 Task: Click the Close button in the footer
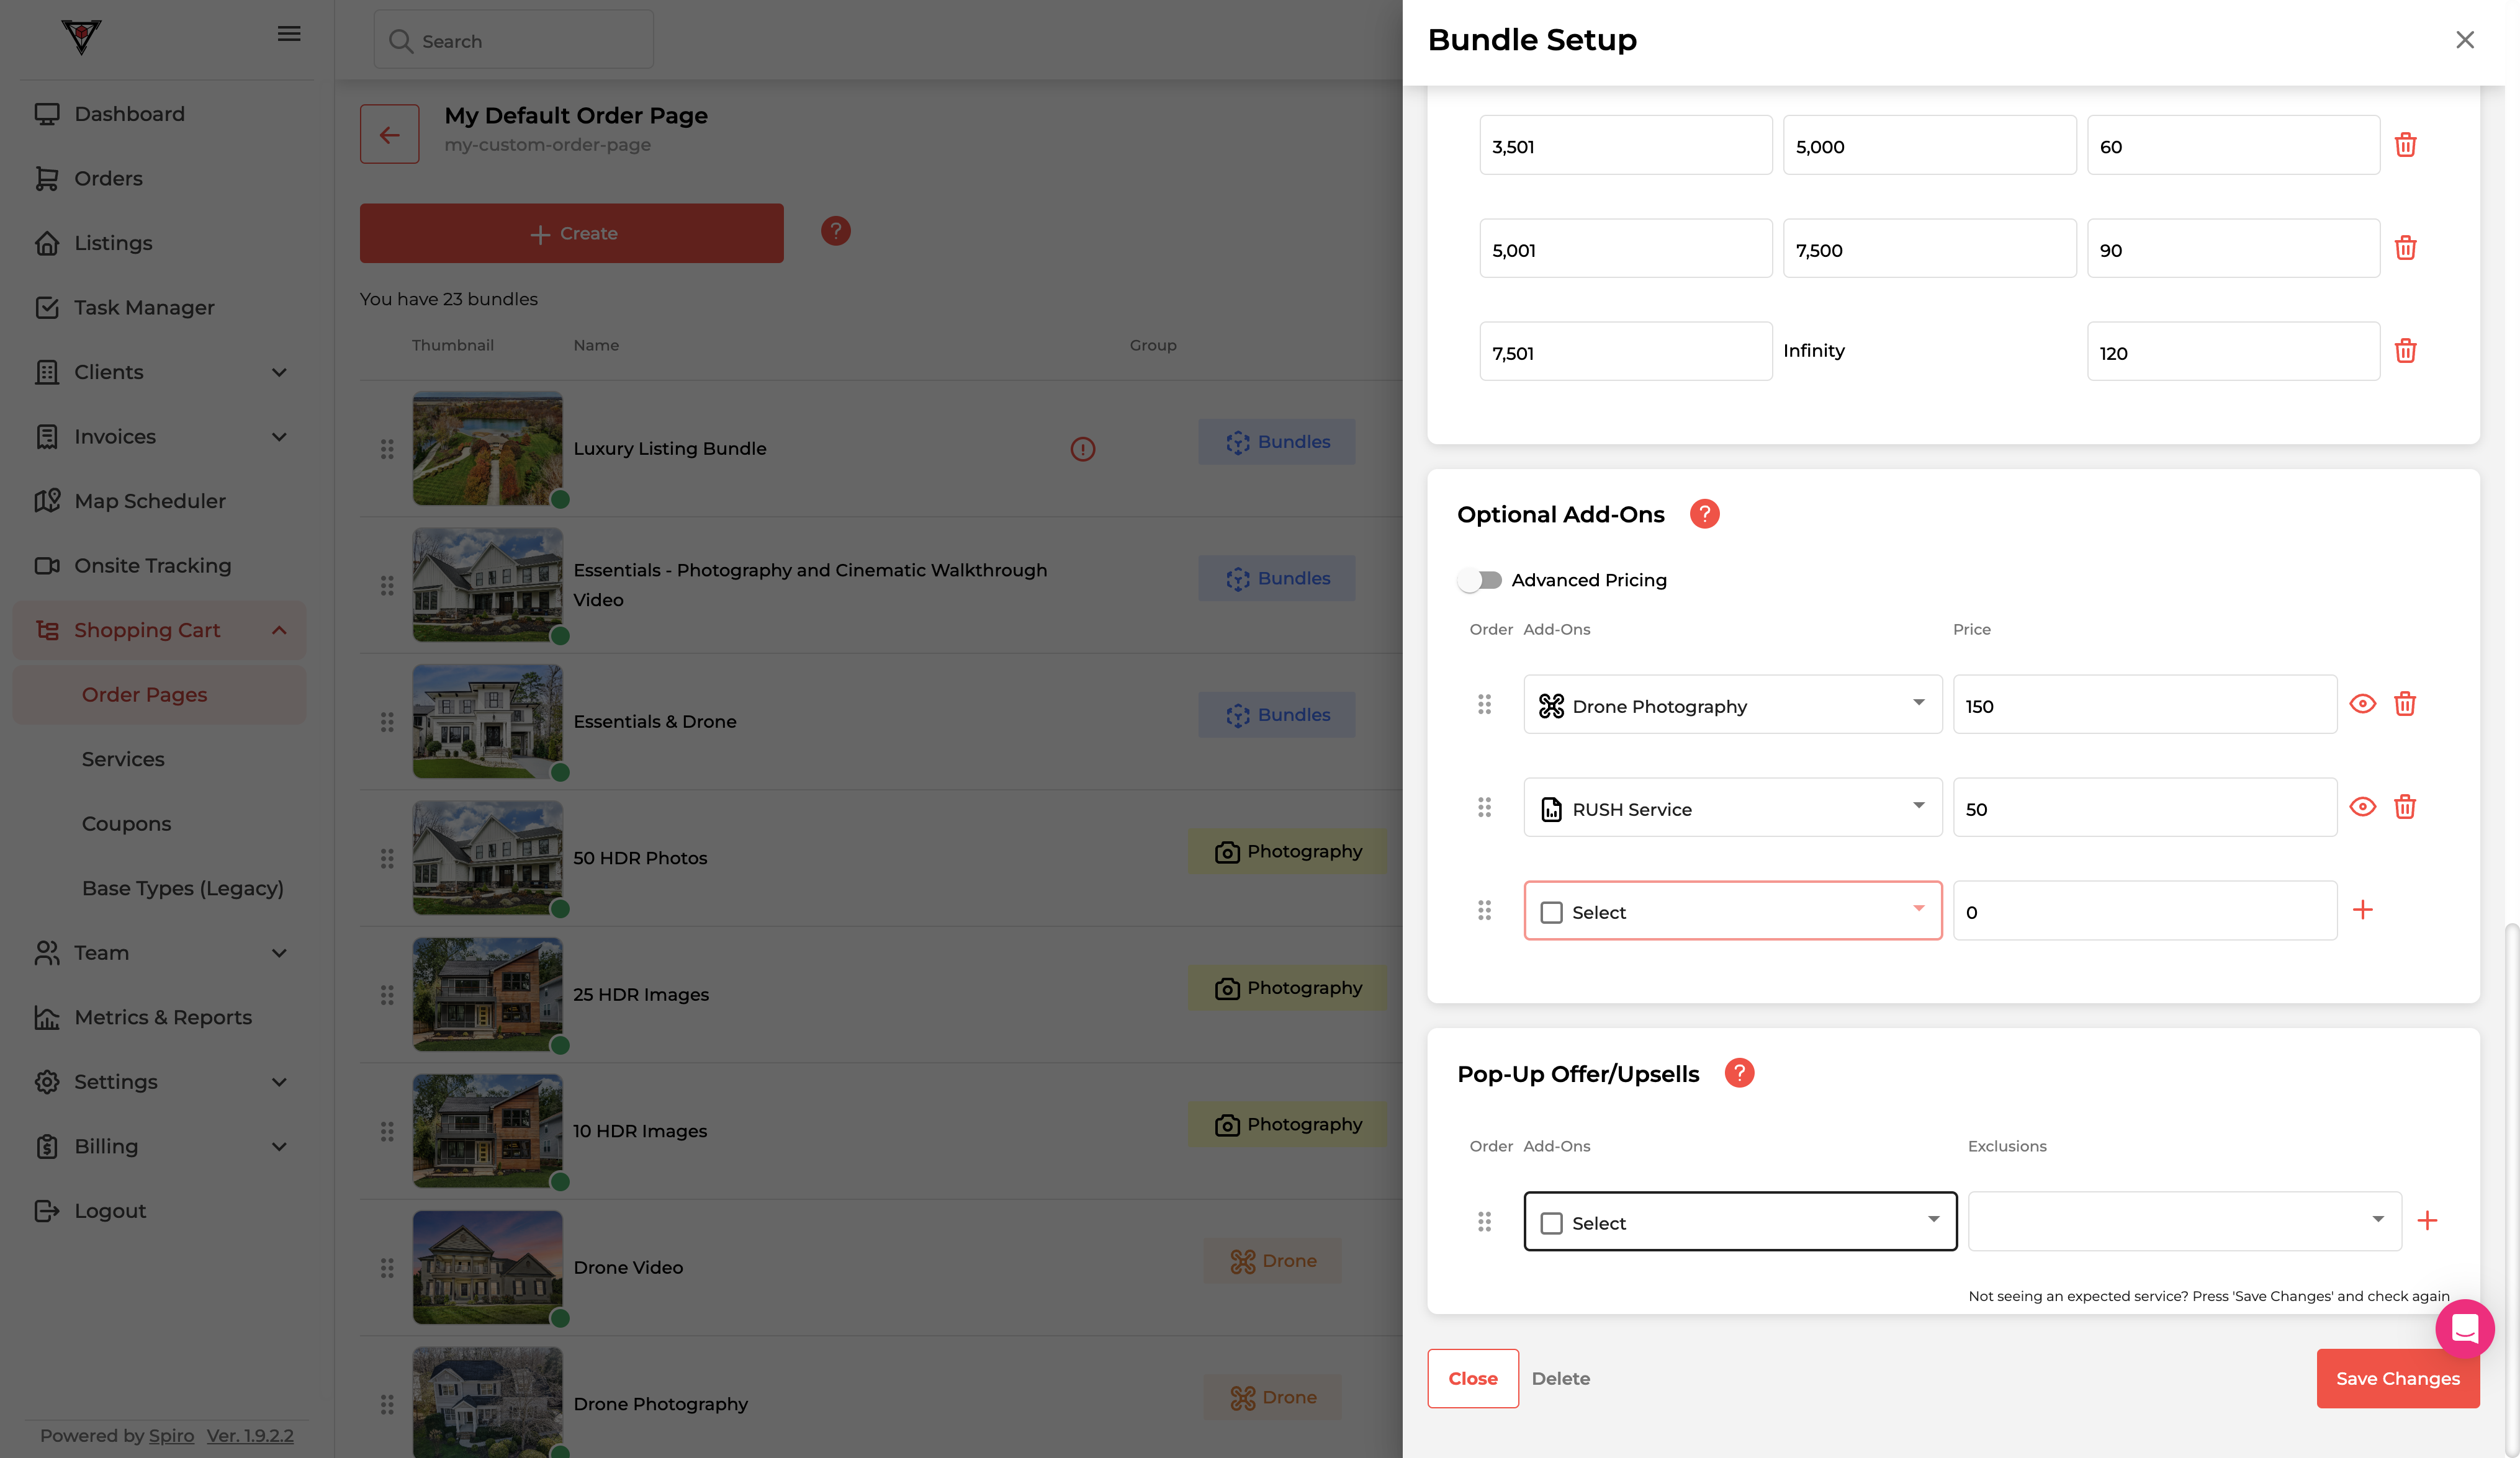point(1472,1378)
